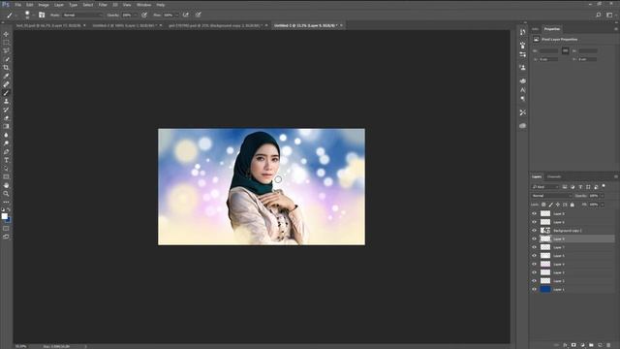Viewport: 620px width, 349px height.
Task: Select the Horizontal Type tool
Action: tap(6, 160)
